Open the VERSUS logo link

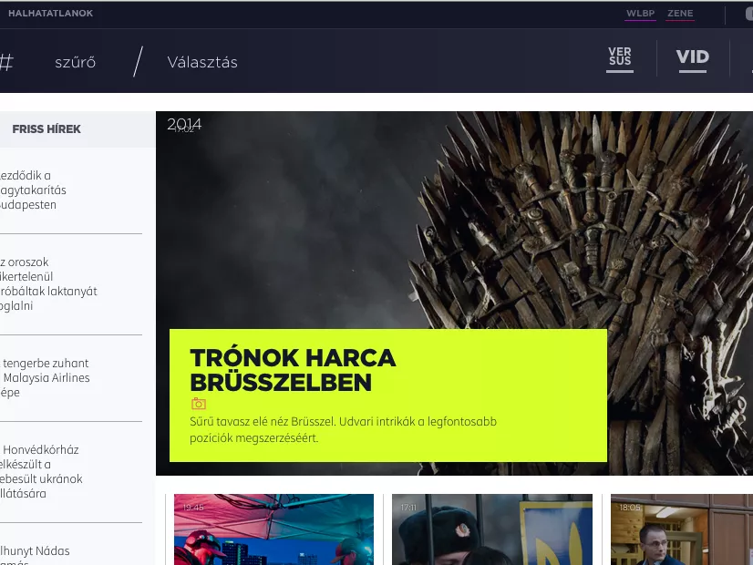(x=620, y=58)
